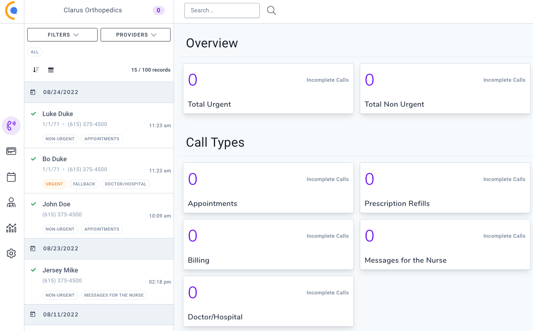
Task: Open the FILTERS dropdown
Action: coord(62,34)
